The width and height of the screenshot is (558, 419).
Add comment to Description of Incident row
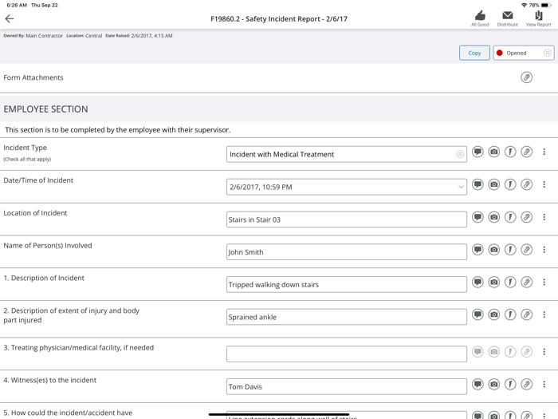click(477, 282)
